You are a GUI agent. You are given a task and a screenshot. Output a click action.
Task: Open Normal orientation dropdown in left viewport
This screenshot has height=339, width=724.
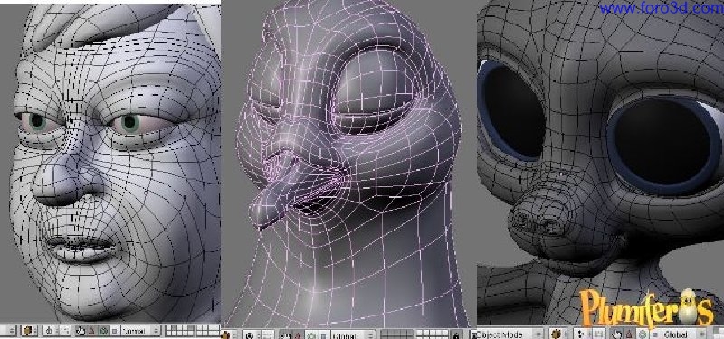click(x=141, y=331)
